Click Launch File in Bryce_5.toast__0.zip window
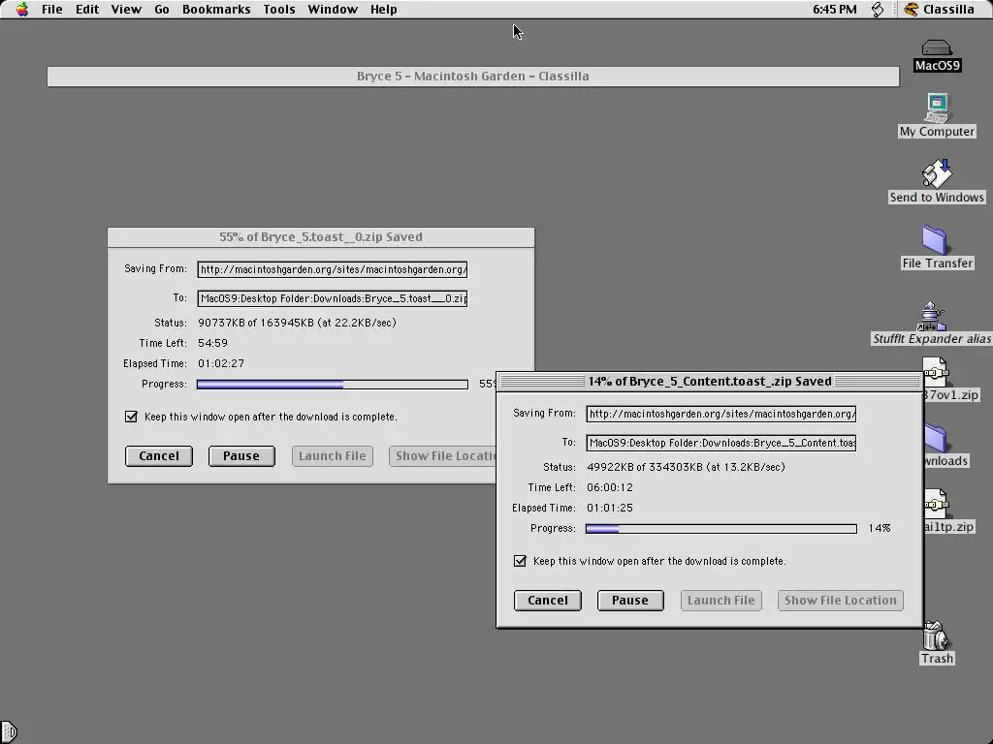This screenshot has width=993, height=744. [x=333, y=456]
